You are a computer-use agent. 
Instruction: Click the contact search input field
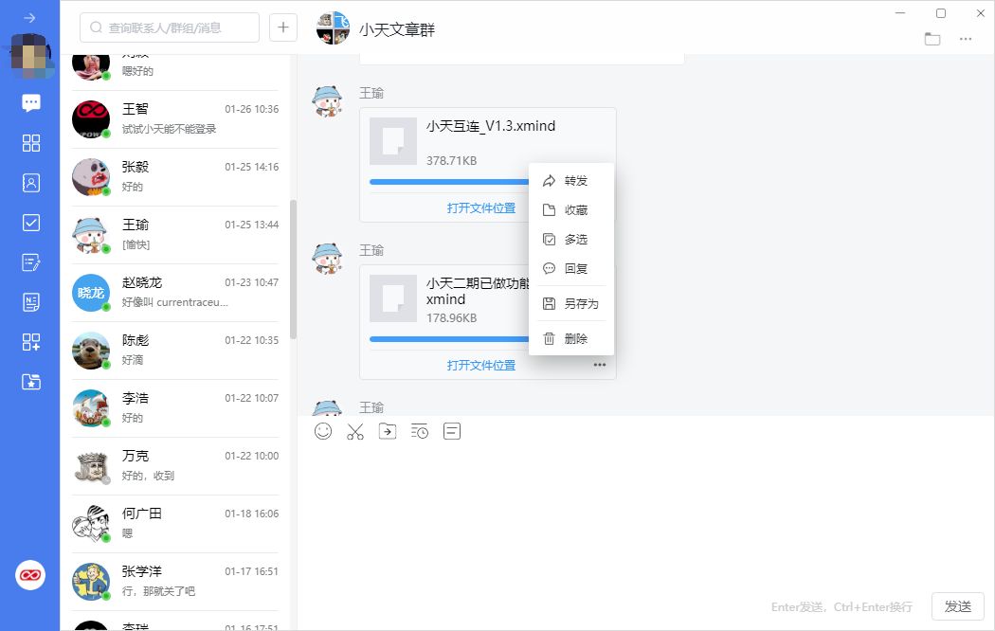pyautogui.click(x=171, y=27)
